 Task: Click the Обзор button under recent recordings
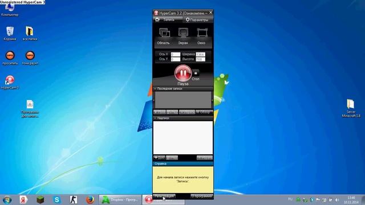[204, 112]
